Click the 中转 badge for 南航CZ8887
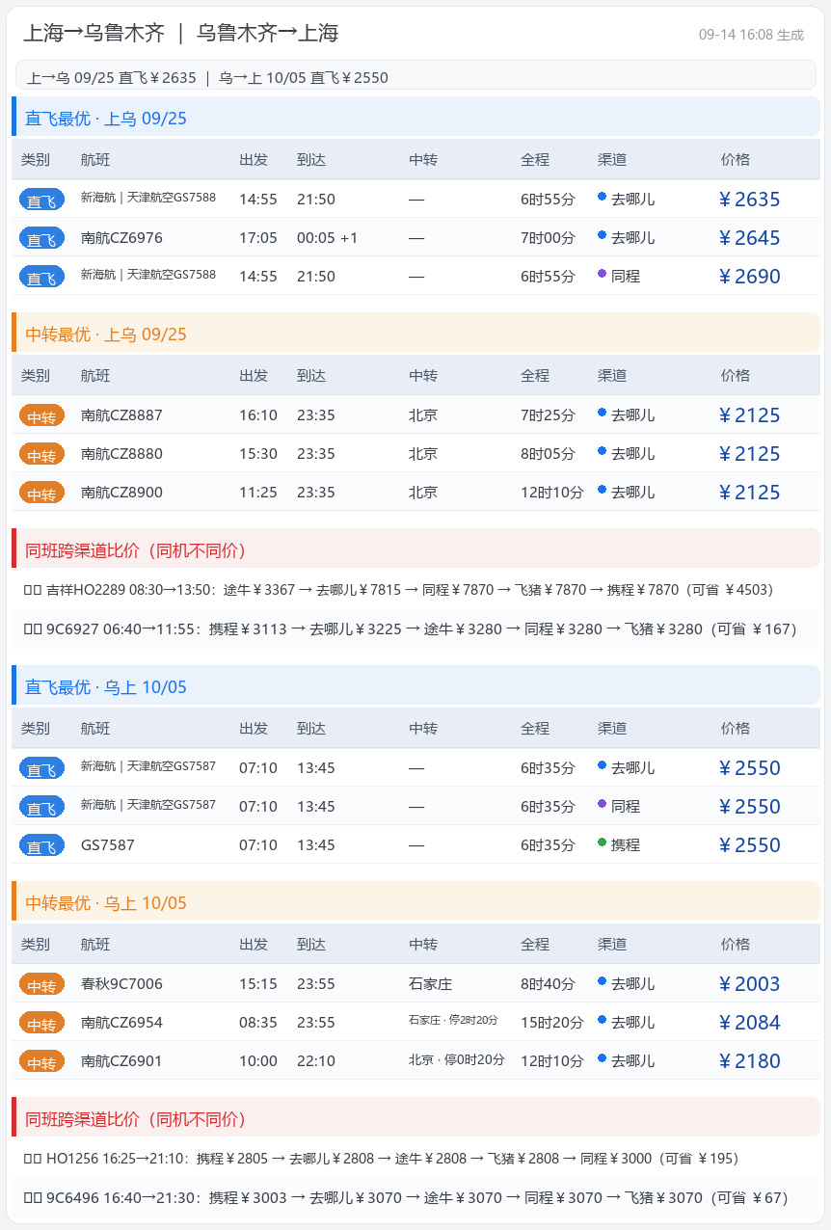Viewport: 831px width, 1230px height. click(x=41, y=415)
